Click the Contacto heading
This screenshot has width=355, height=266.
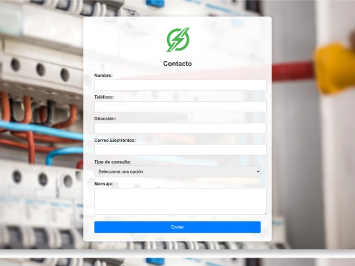coord(177,64)
